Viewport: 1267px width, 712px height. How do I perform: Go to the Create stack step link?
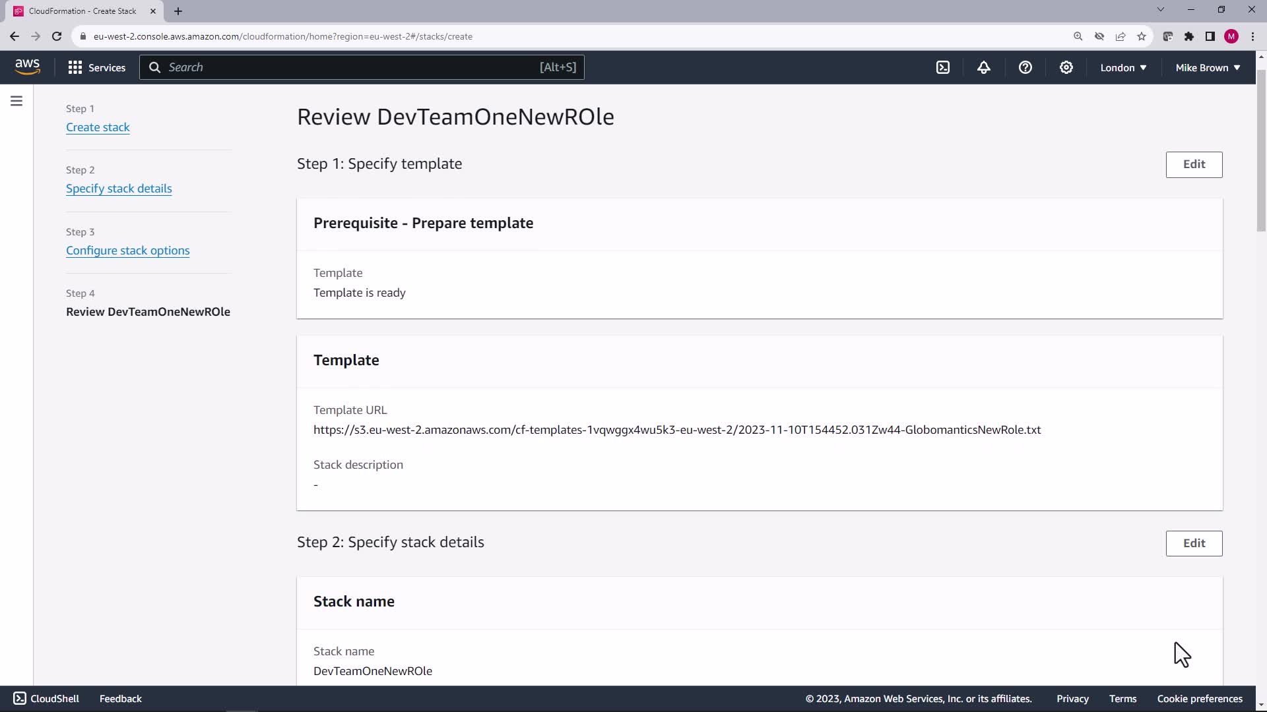pos(98,127)
